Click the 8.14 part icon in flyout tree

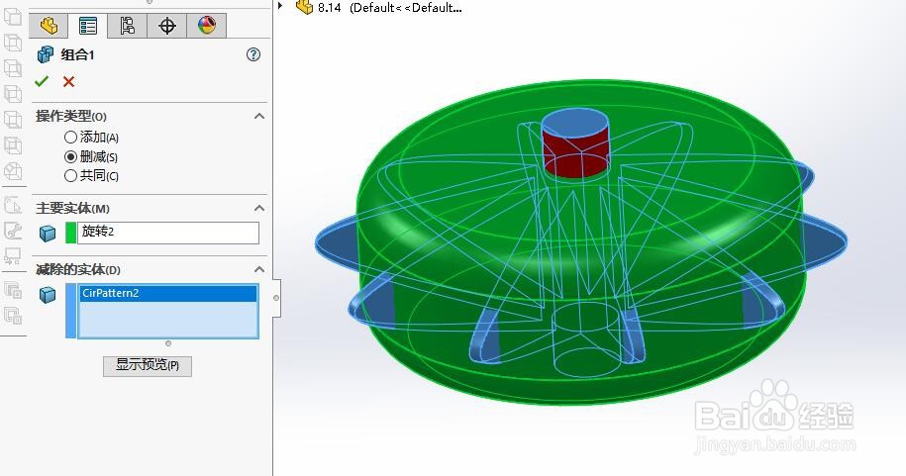point(305,7)
